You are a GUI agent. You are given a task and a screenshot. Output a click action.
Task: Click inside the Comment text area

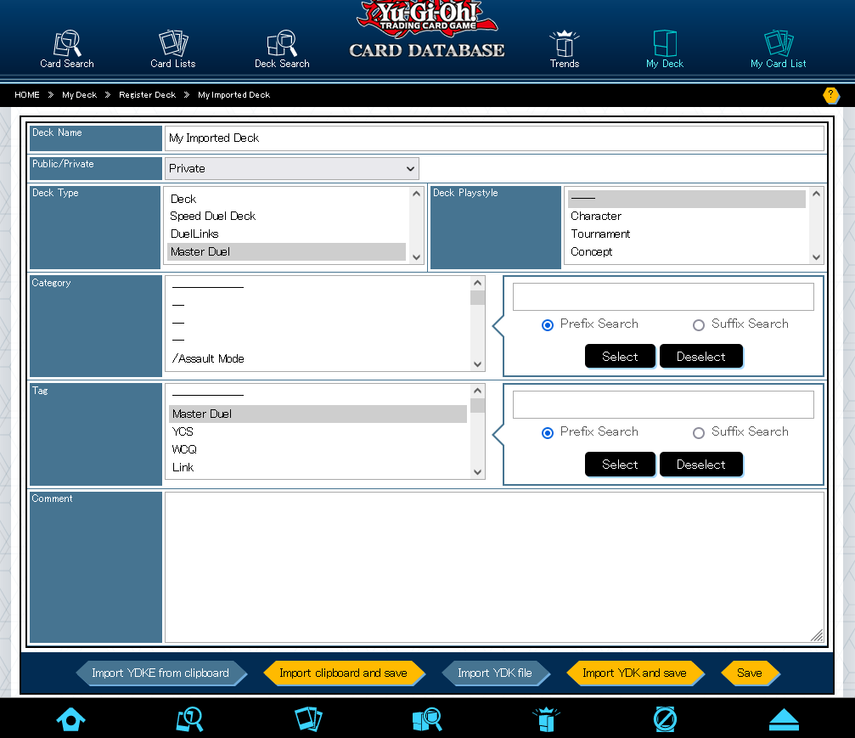[494, 567]
